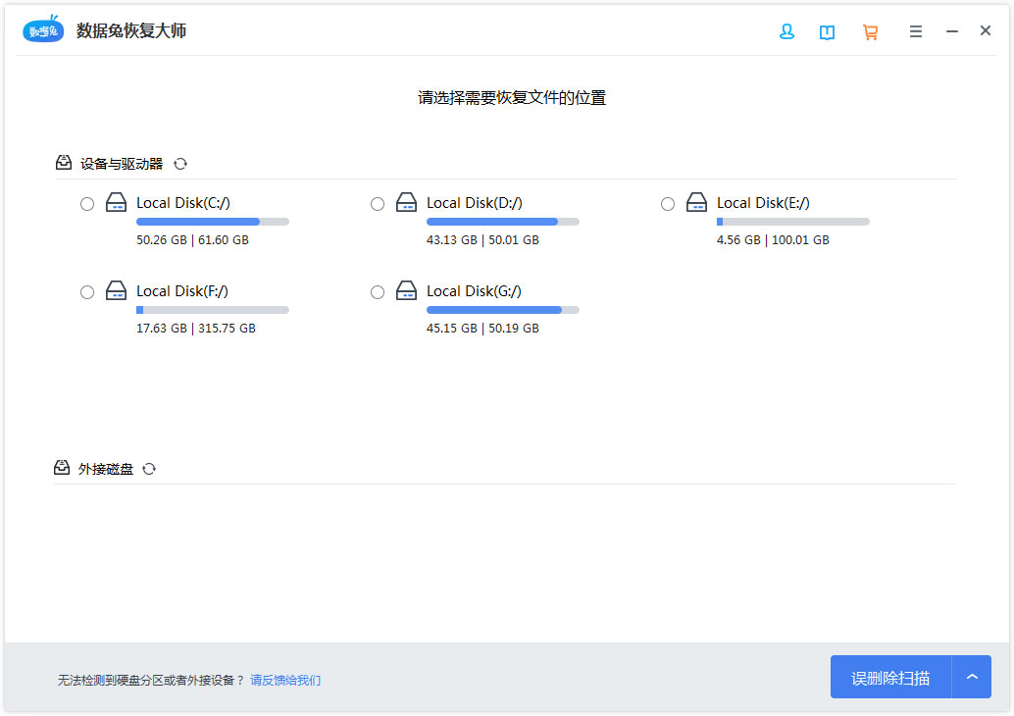Screen dimensions: 1014x716
Task: Click the Local Disk(C:/) drive icon
Action: pyautogui.click(x=117, y=203)
